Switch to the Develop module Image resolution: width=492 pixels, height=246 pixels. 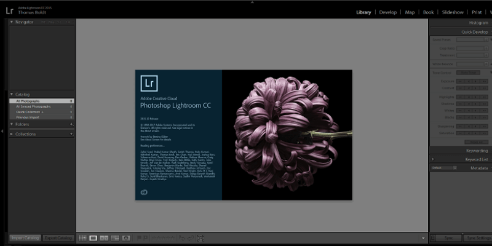[388, 12]
